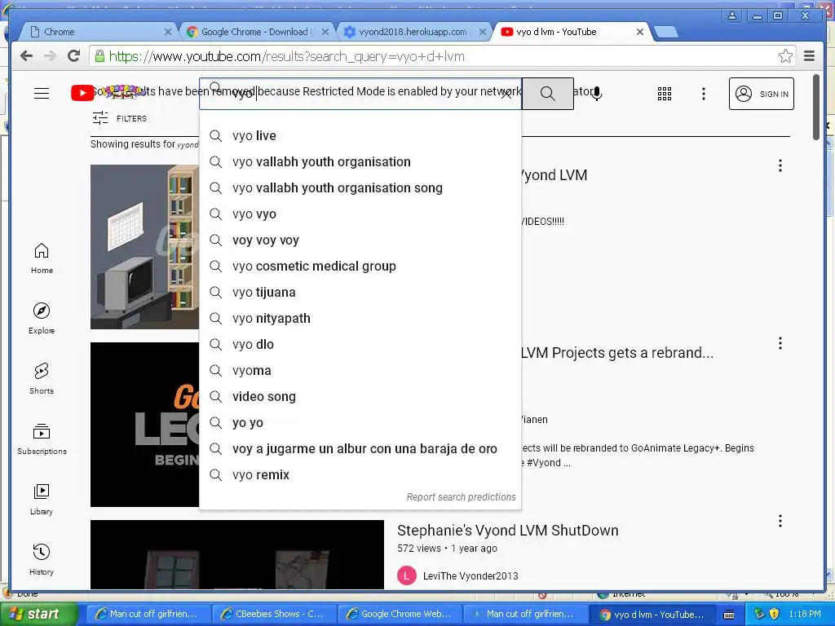Switch to 'Google Chrome Web...' taskbar window

tap(400, 615)
